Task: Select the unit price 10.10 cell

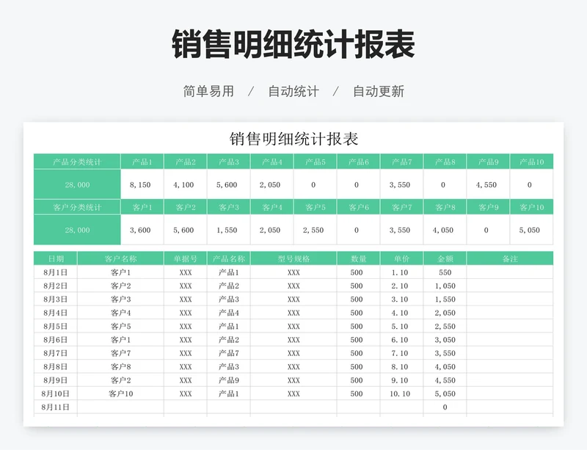Action: point(400,393)
